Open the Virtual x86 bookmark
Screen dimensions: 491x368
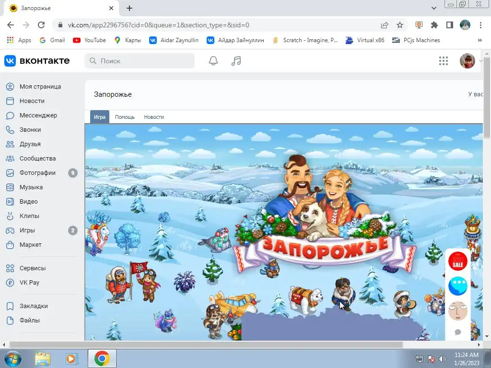point(365,40)
